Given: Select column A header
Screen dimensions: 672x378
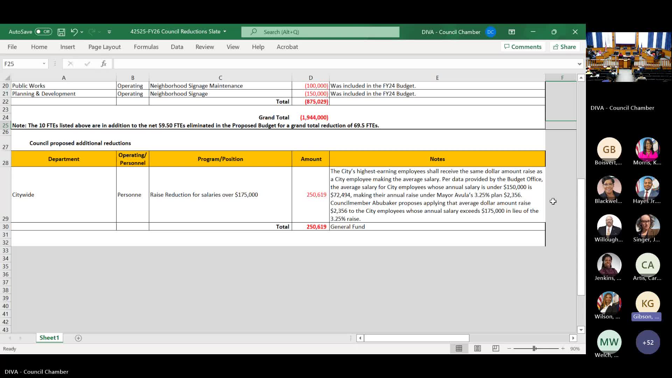Looking at the screenshot, I should click(64, 78).
